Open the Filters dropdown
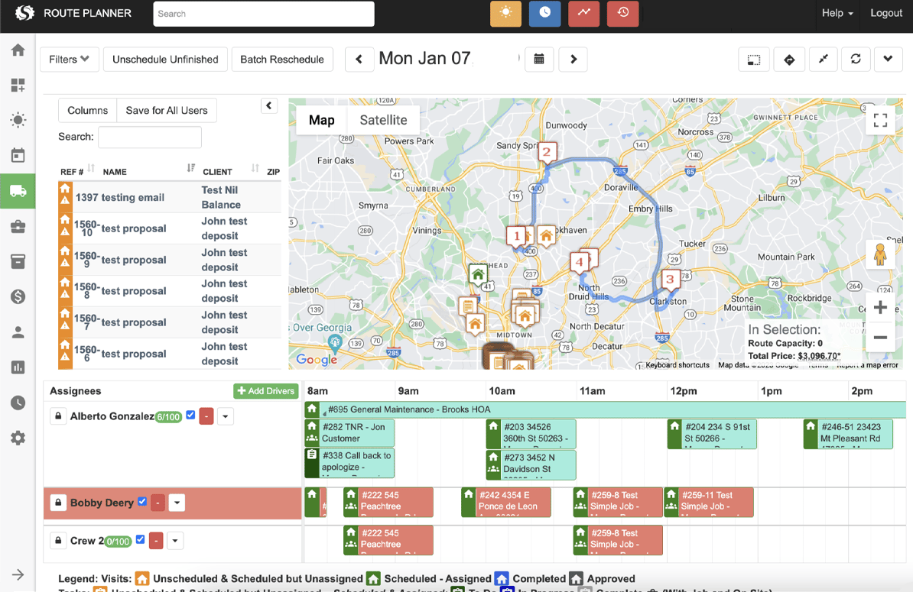Viewport: 913px width, 592px height. 69,59
